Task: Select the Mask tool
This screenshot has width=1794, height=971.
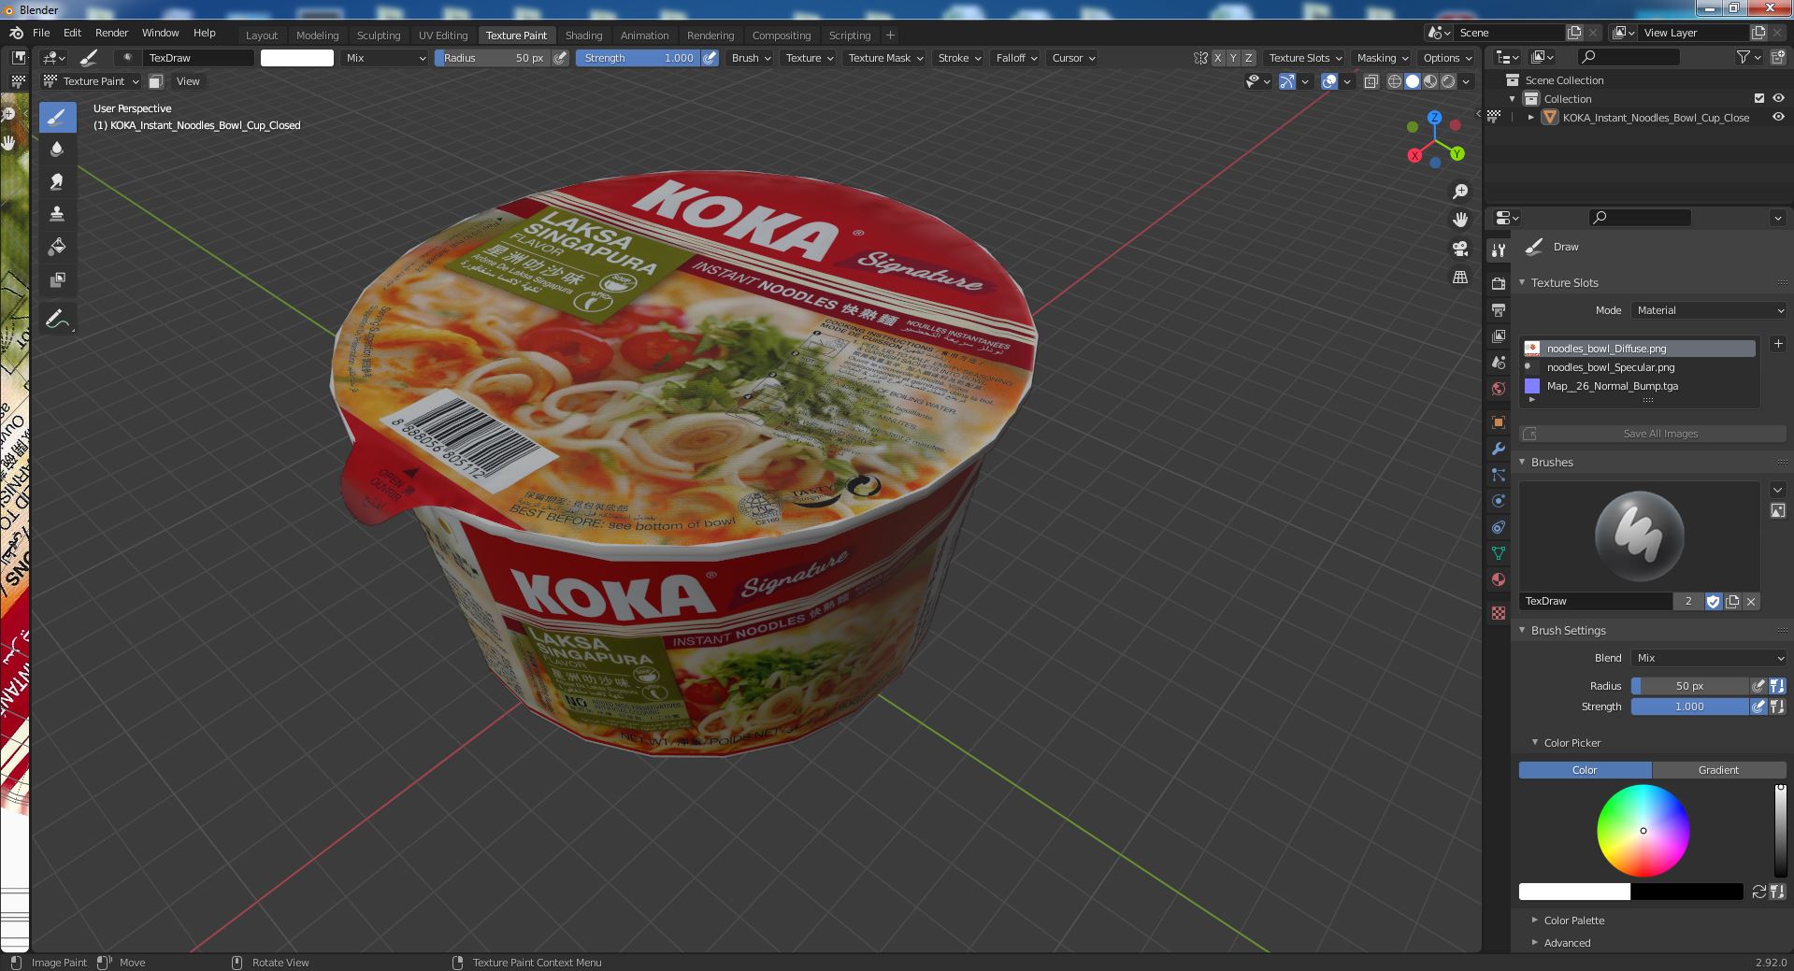Action: 57,280
